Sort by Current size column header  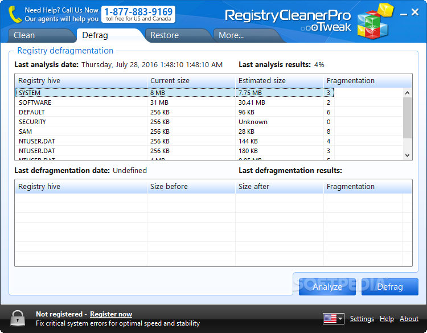tap(191, 81)
